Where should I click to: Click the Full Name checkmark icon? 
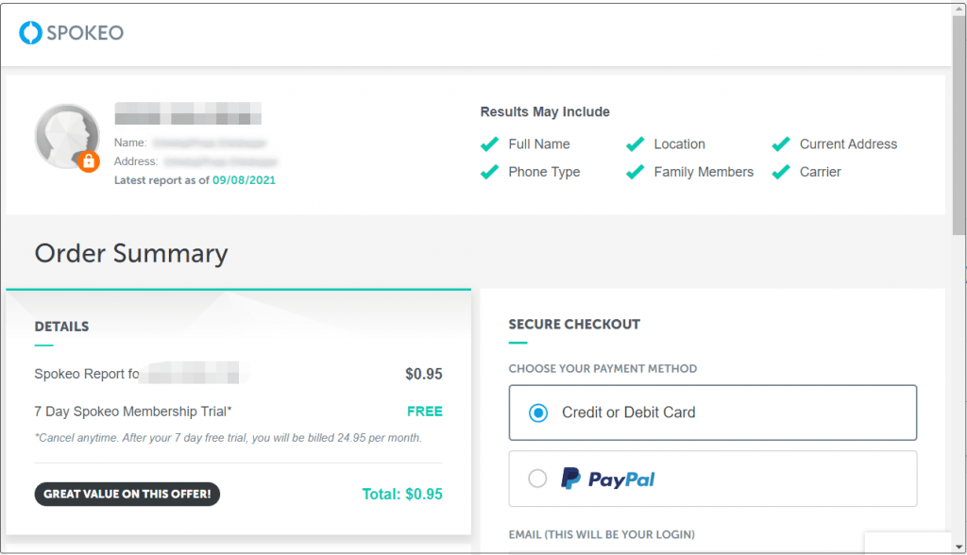coord(490,144)
